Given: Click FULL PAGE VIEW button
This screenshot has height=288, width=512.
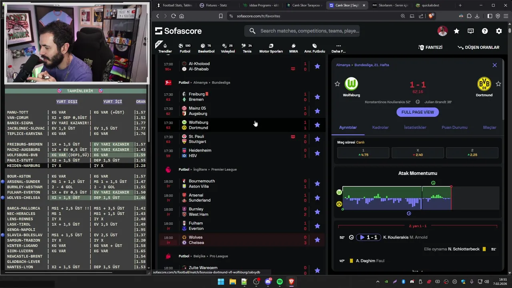Looking at the screenshot, I should point(418,112).
